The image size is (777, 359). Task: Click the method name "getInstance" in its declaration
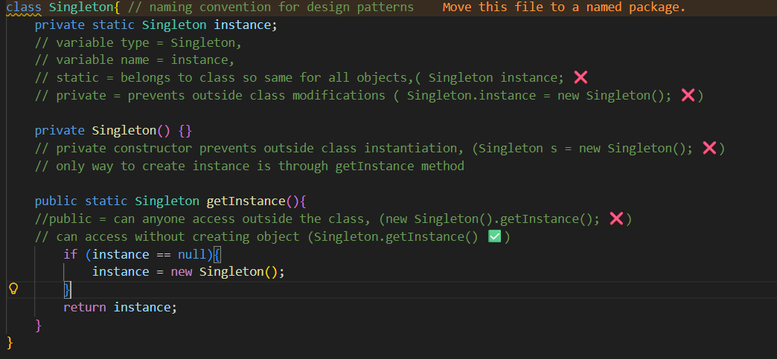point(246,201)
